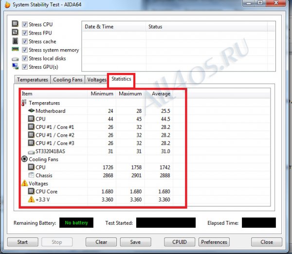Toggle the Stress CPU checkbox

coord(25,24)
